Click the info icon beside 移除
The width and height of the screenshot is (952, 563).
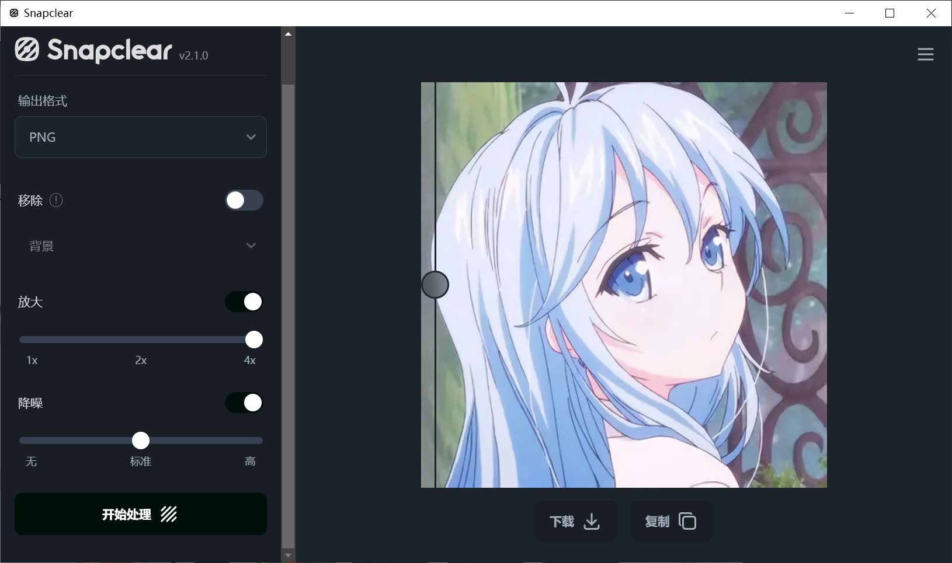[56, 200]
